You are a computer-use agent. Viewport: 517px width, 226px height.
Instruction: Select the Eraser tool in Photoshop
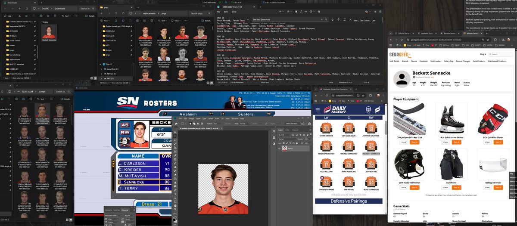coord(175,175)
